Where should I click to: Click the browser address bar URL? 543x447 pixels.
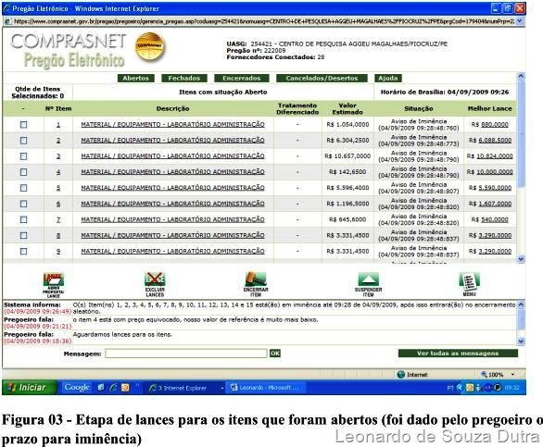[x=264, y=21]
